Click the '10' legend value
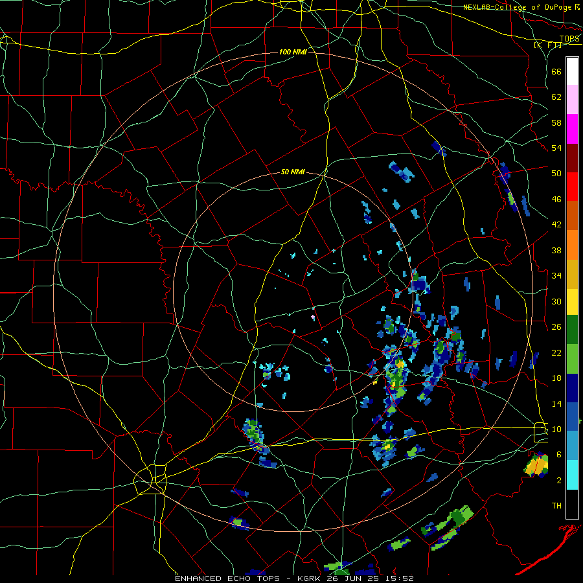This screenshot has height=583, width=583. (556, 429)
